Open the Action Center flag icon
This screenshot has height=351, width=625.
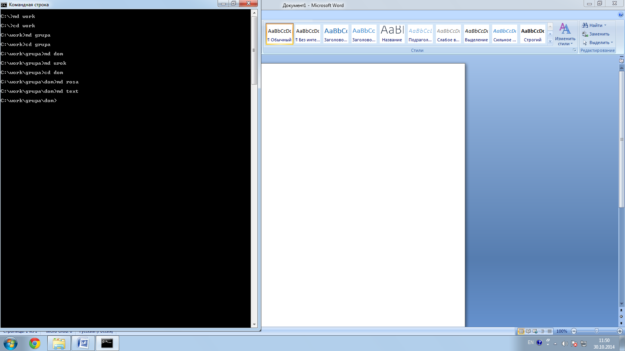574,344
